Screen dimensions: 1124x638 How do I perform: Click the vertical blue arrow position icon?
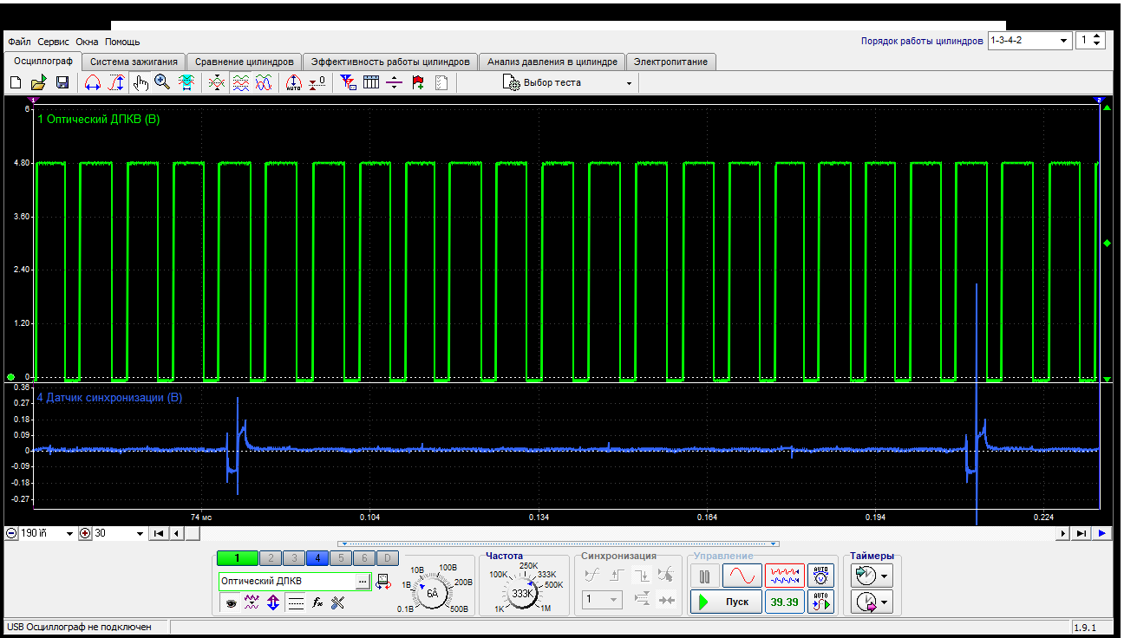coord(273,603)
